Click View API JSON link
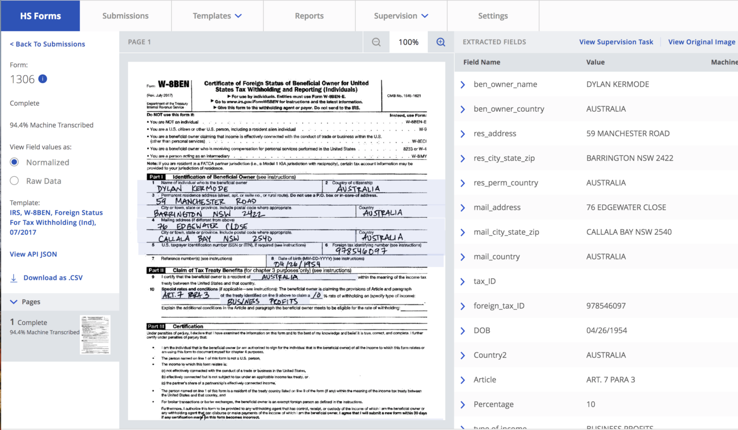The height and width of the screenshot is (430, 738). [x=33, y=254]
